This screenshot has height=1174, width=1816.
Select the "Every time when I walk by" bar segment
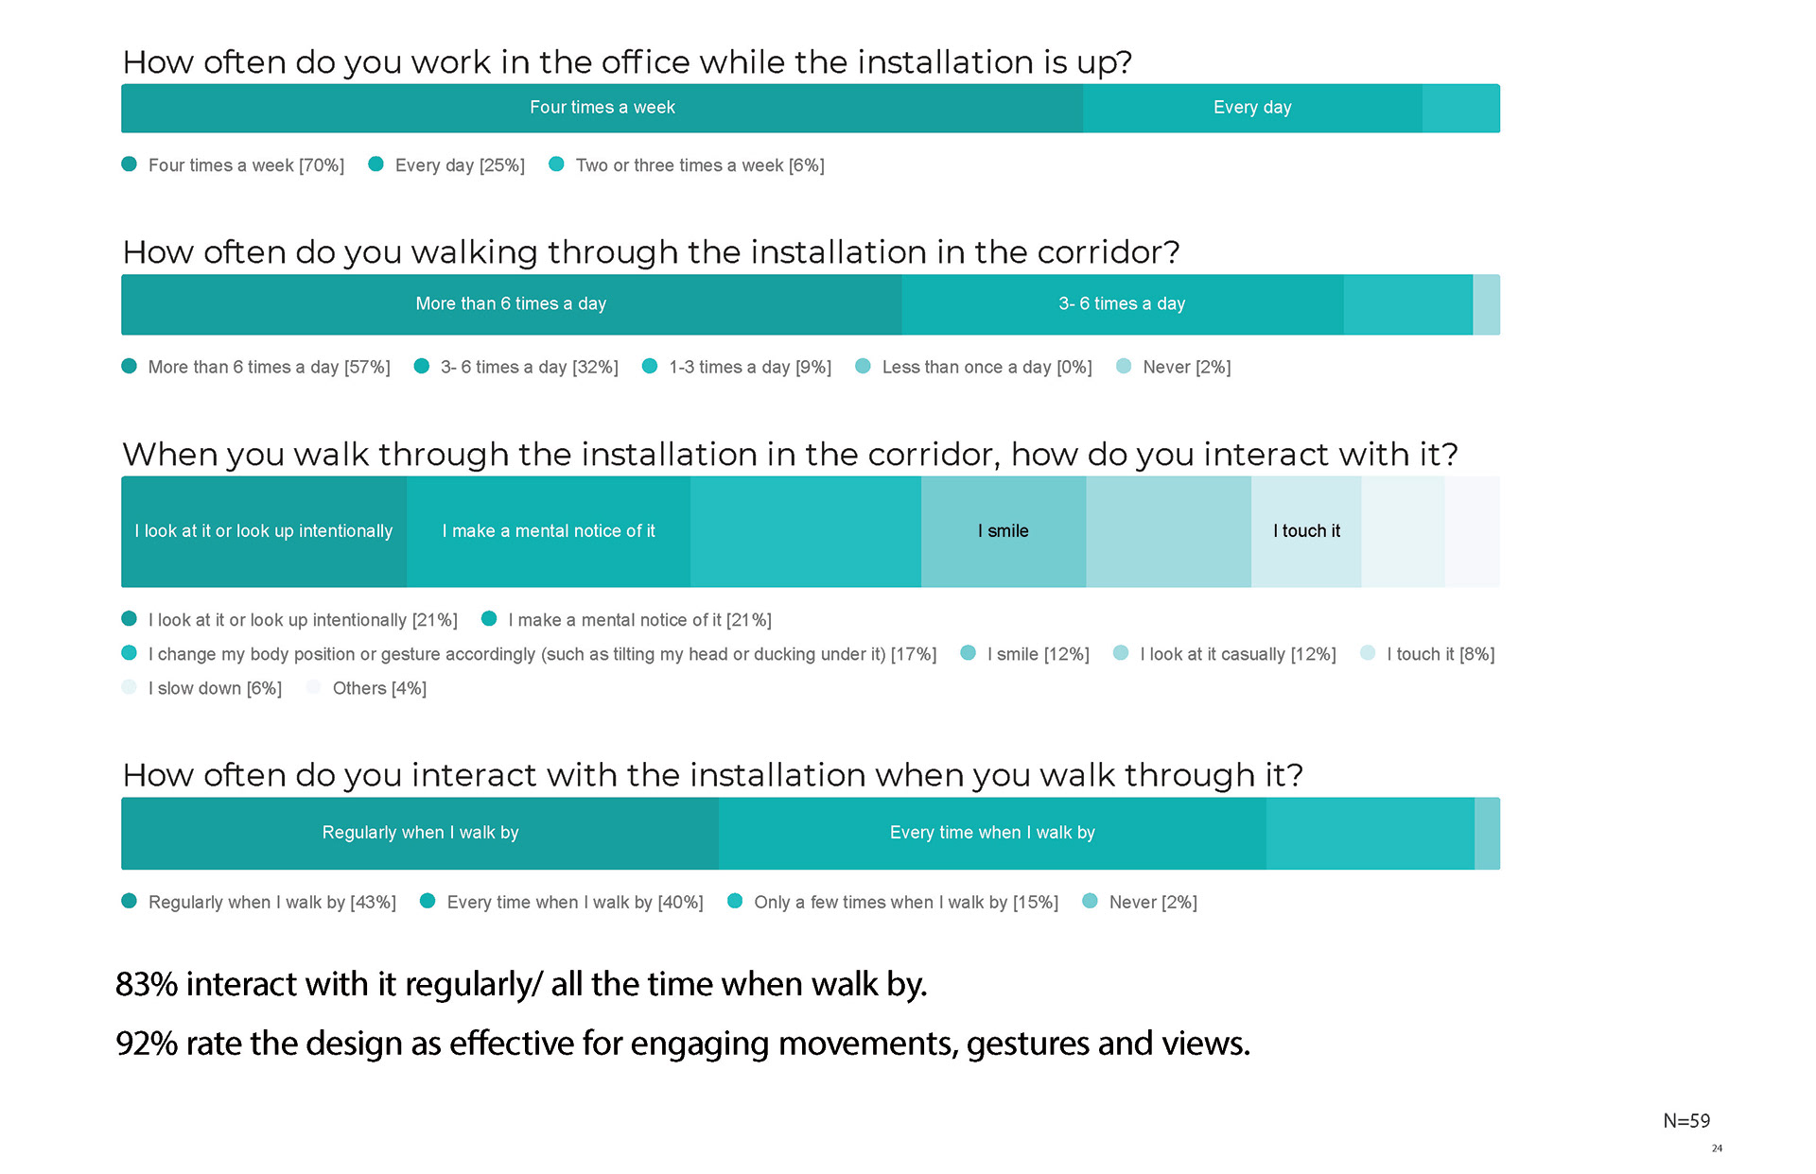(x=992, y=833)
